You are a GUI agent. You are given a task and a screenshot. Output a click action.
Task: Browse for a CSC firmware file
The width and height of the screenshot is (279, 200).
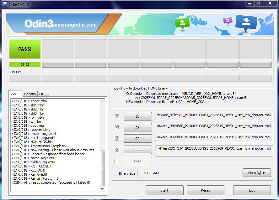tap(138, 150)
